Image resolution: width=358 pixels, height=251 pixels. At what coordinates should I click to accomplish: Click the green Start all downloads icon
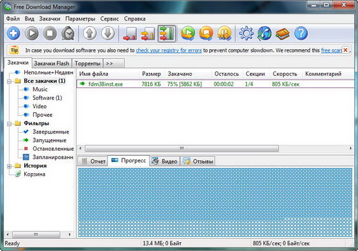188,34
